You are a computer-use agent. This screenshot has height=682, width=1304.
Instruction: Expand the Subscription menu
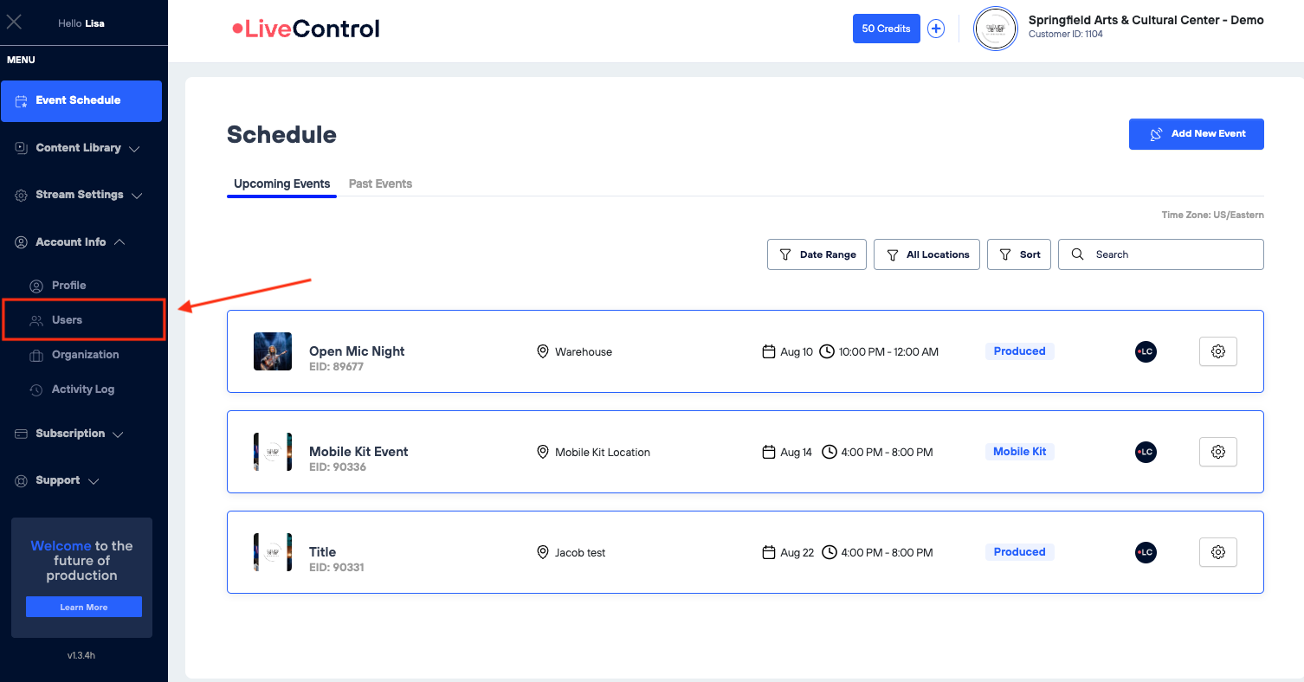pos(71,434)
